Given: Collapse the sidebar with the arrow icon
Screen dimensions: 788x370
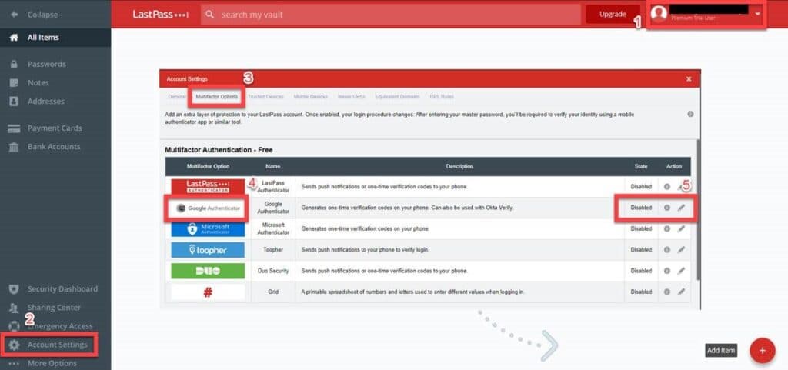Looking at the screenshot, I should coord(14,15).
